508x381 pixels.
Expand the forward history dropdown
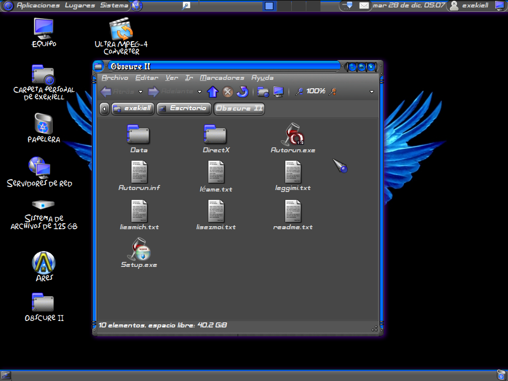pos(199,92)
